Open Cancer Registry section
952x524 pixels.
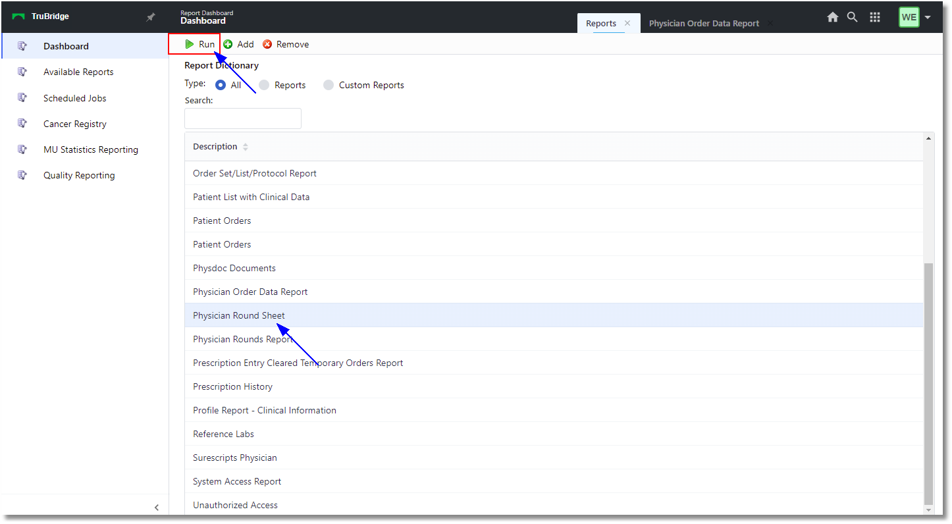click(75, 124)
